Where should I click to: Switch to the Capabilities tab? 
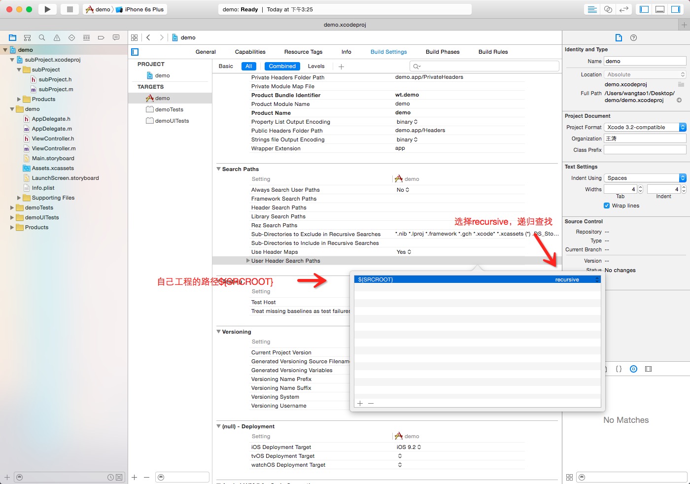coord(250,52)
